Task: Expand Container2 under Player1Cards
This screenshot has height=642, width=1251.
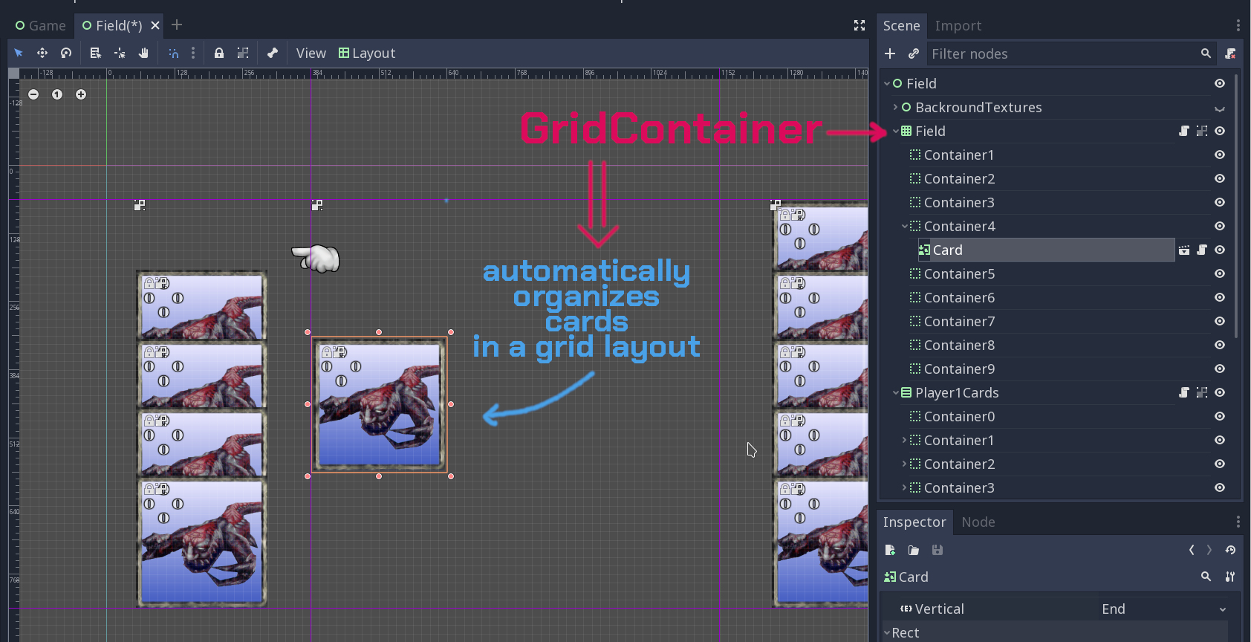Action: (x=904, y=464)
